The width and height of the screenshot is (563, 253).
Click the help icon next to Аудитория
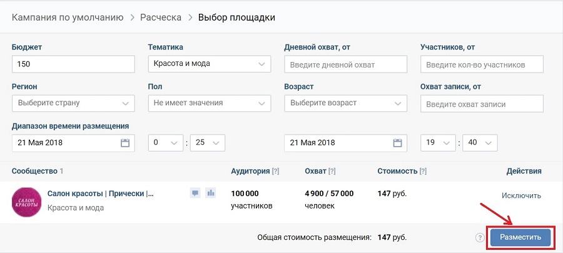click(x=275, y=172)
